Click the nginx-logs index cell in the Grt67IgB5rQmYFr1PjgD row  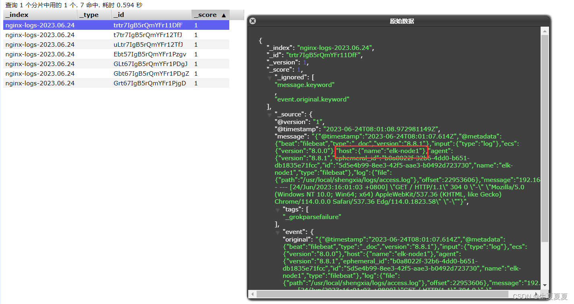coord(40,83)
